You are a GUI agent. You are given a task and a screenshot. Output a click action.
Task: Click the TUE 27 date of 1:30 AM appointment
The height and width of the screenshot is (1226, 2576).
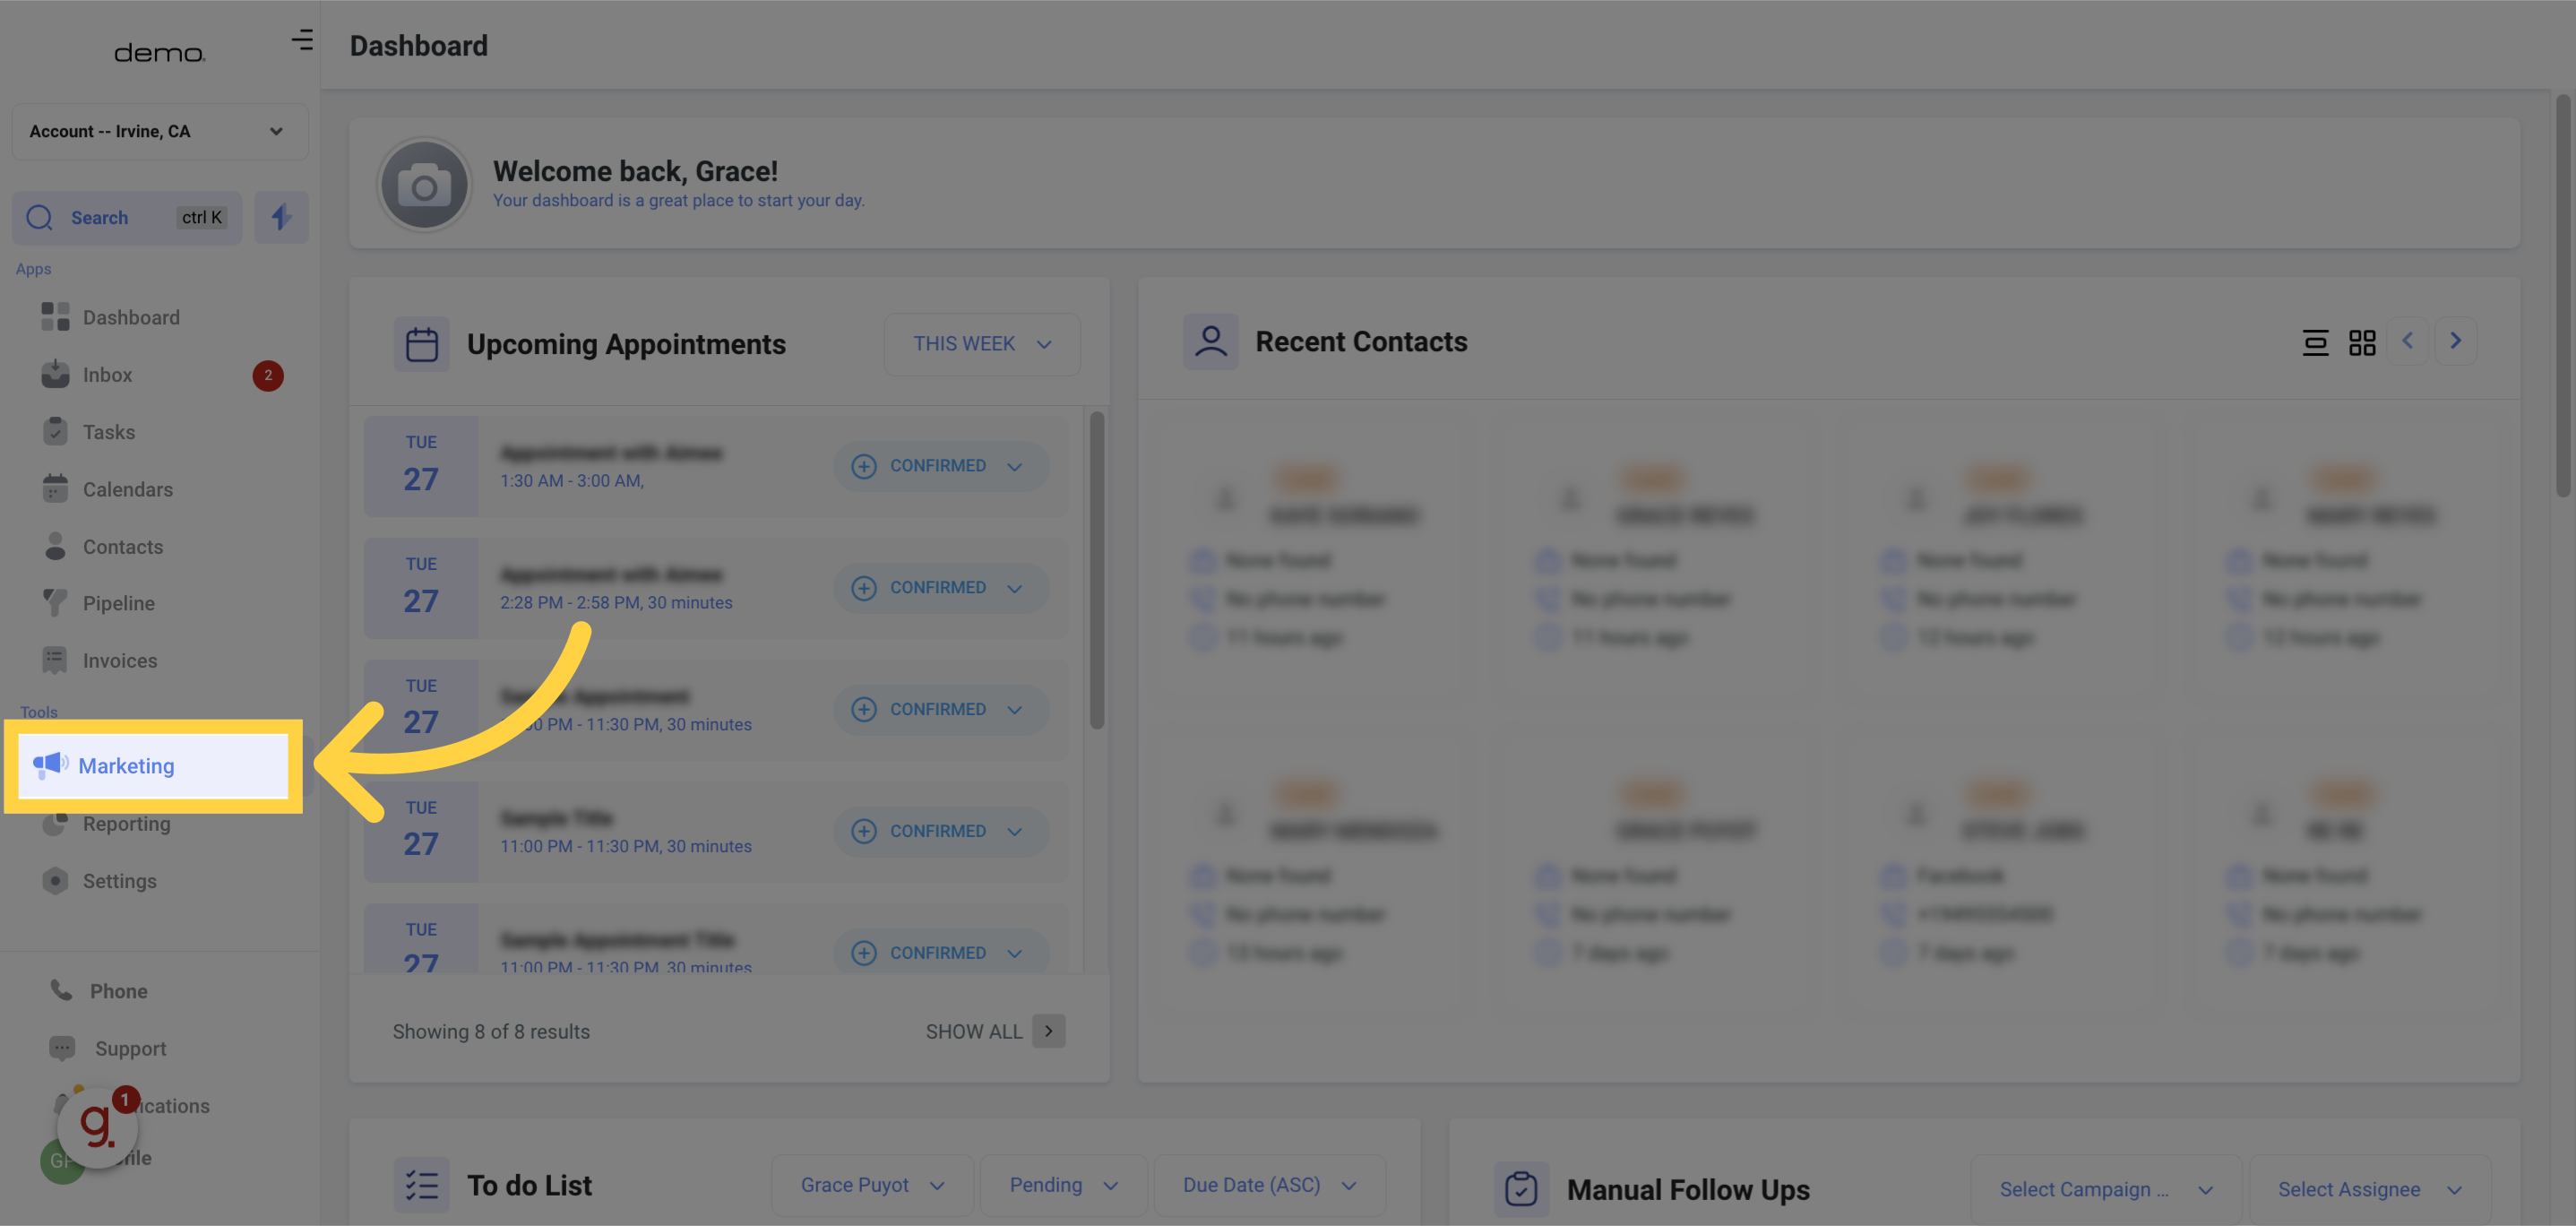pyautogui.click(x=420, y=466)
